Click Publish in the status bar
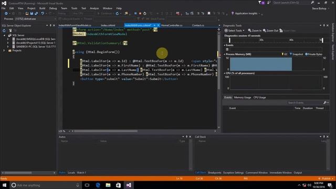336x189 pixels. (326, 178)
